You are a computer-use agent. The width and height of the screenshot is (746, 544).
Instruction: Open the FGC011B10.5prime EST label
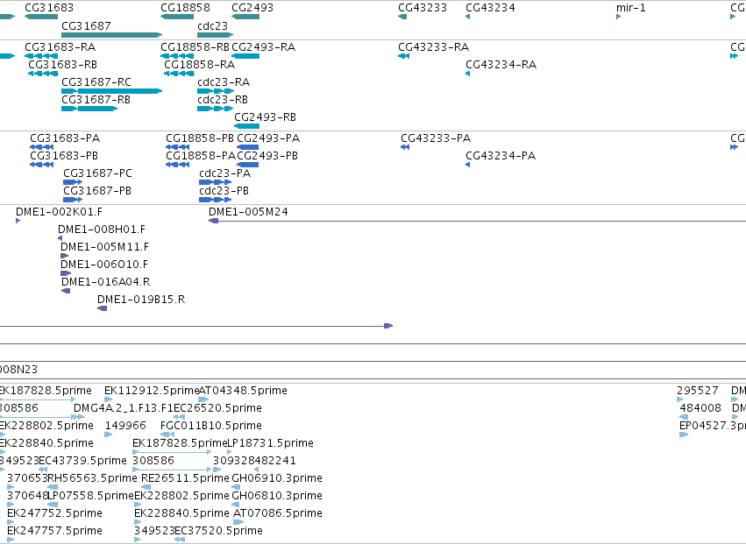[211, 426]
